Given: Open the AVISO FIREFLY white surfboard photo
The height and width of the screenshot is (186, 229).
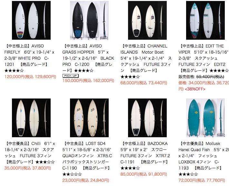Looking at the screenshot, I should click(31, 20).
